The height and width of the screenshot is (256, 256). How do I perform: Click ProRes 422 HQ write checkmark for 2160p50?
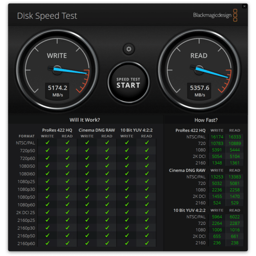(48, 235)
